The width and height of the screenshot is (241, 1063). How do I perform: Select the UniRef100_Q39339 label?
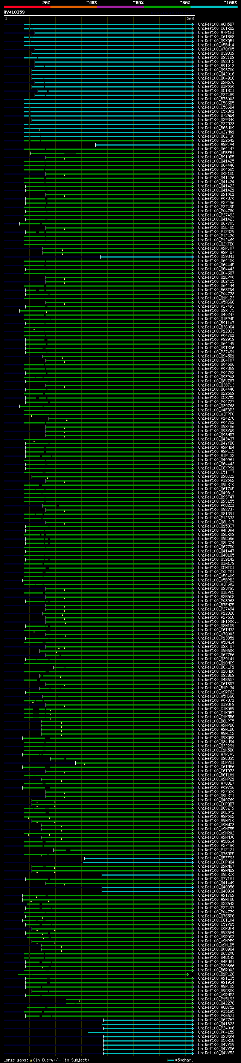point(216,53)
